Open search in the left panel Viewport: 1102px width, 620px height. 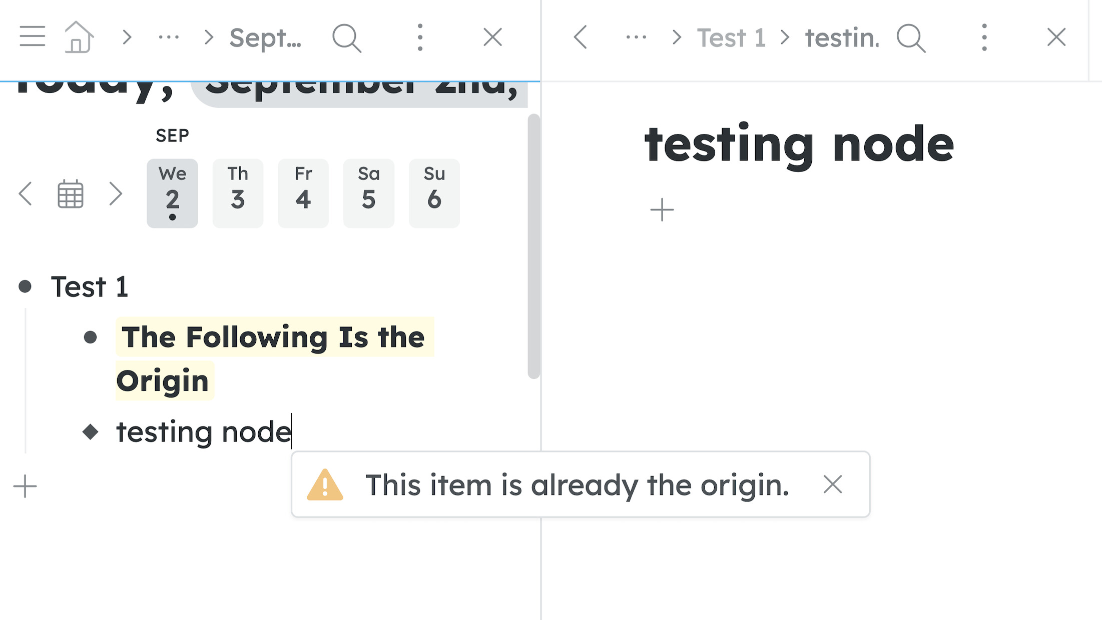pyautogui.click(x=346, y=38)
